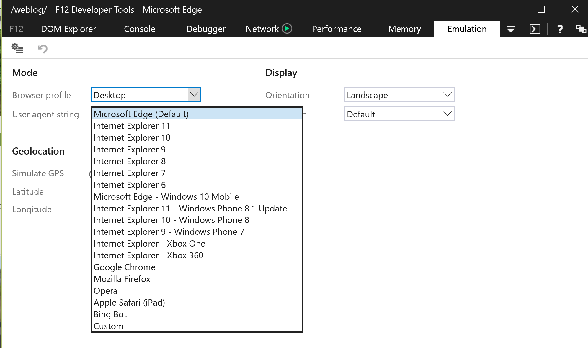Expand the Display resolution dropdown
The width and height of the screenshot is (588, 348).
tap(448, 114)
